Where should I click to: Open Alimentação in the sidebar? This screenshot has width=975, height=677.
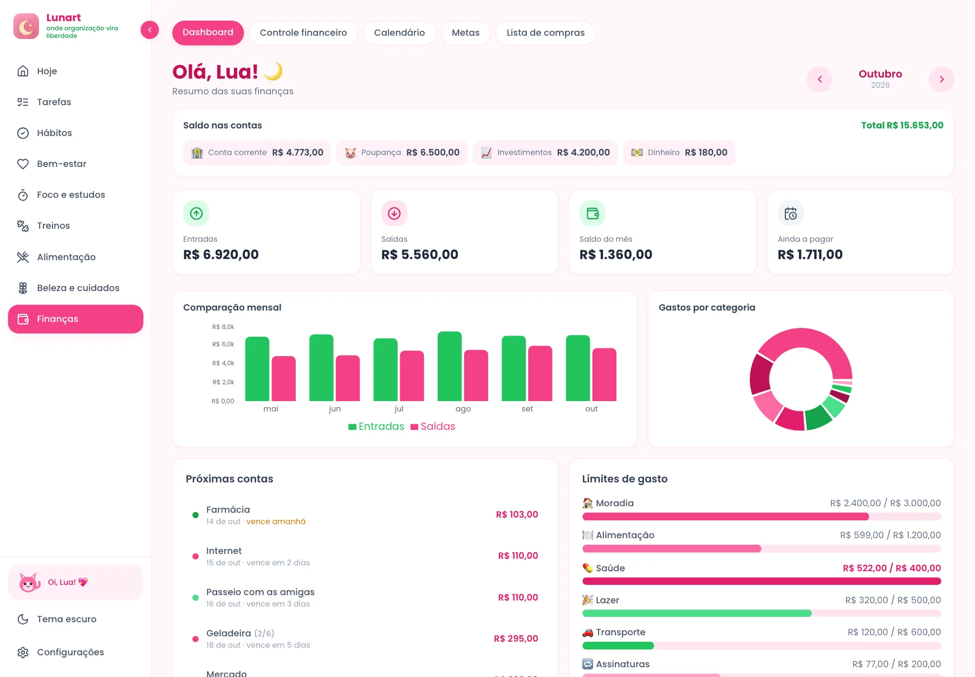75,257
